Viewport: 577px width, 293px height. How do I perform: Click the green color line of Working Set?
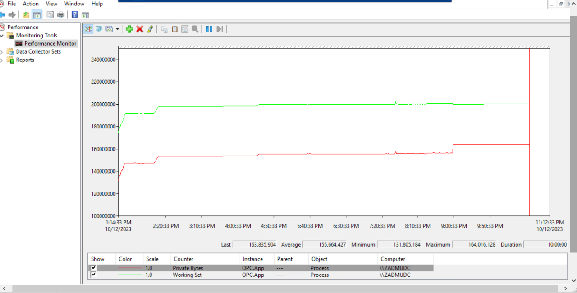pos(129,275)
